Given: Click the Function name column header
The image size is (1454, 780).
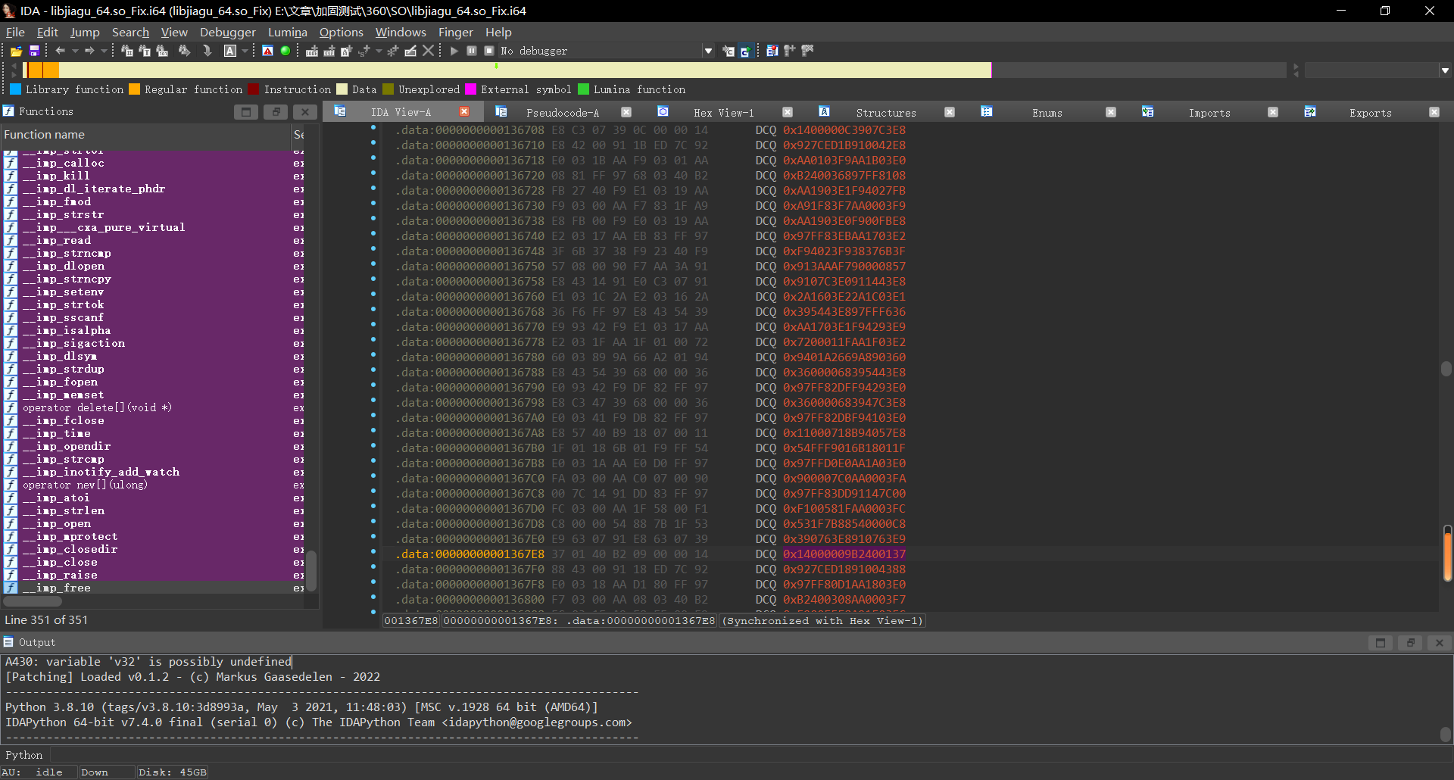Looking at the screenshot, I should (x=145, y=135).
